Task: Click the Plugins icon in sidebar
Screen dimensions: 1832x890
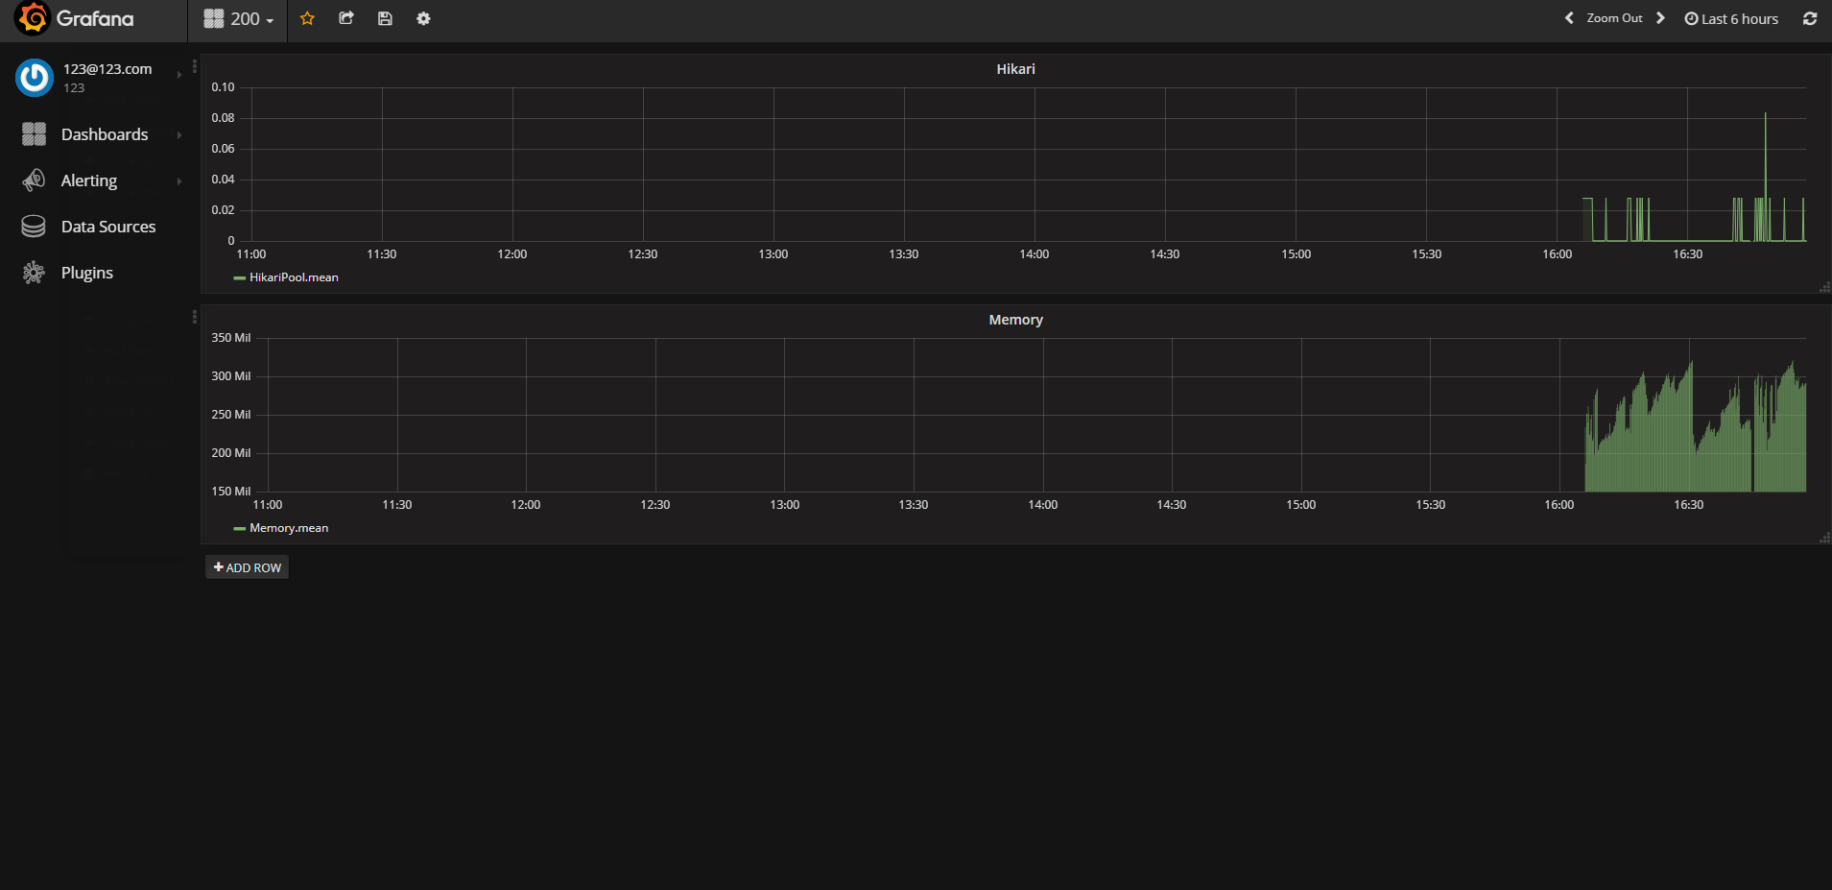Action: click(34, 273)
